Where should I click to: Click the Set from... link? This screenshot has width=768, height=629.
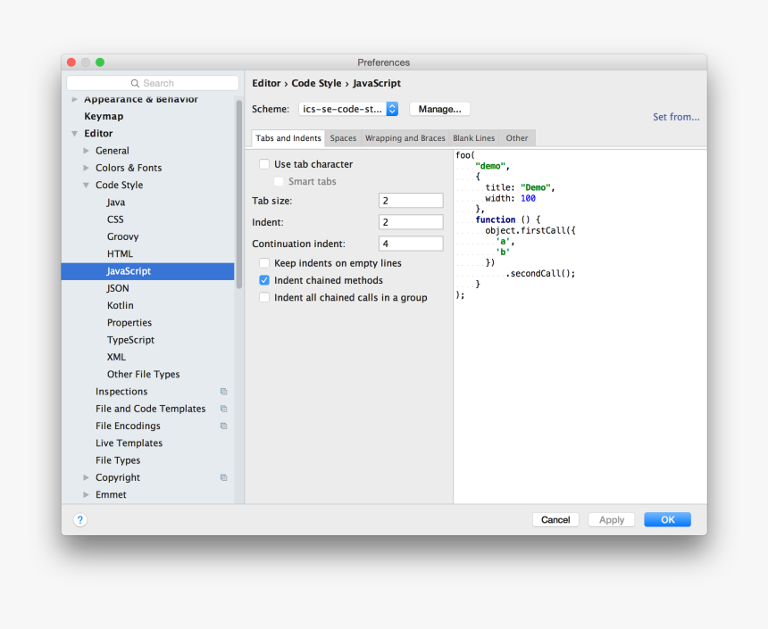point(676,117)
